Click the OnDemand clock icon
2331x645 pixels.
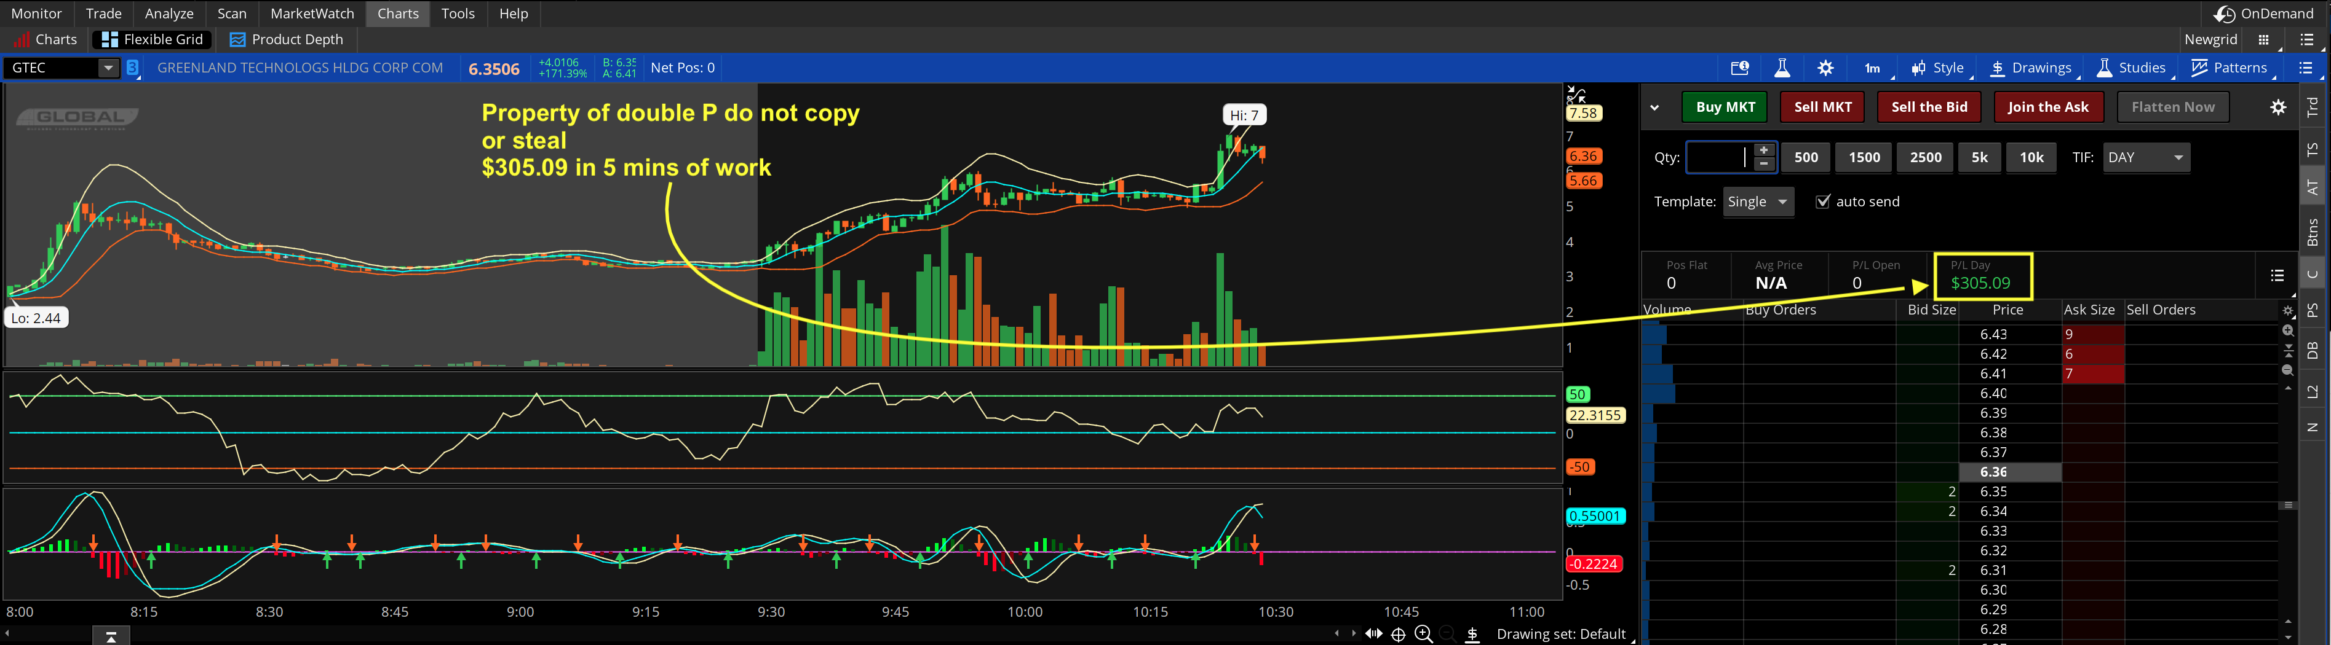[x=2224, y=14]
